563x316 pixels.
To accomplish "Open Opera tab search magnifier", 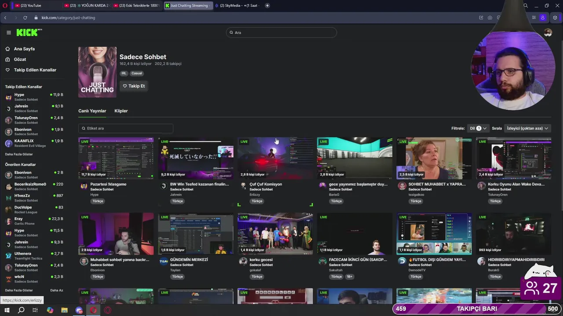I will click(526, 6).
